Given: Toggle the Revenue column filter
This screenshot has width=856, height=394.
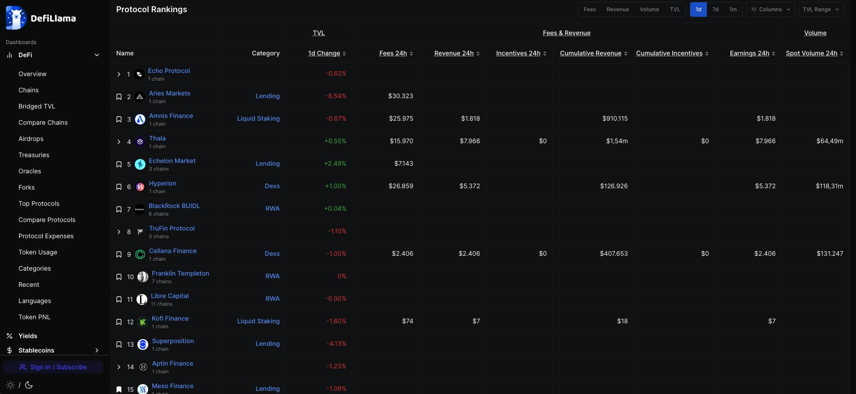Looking at the screenshot, I should pos(617,9).
